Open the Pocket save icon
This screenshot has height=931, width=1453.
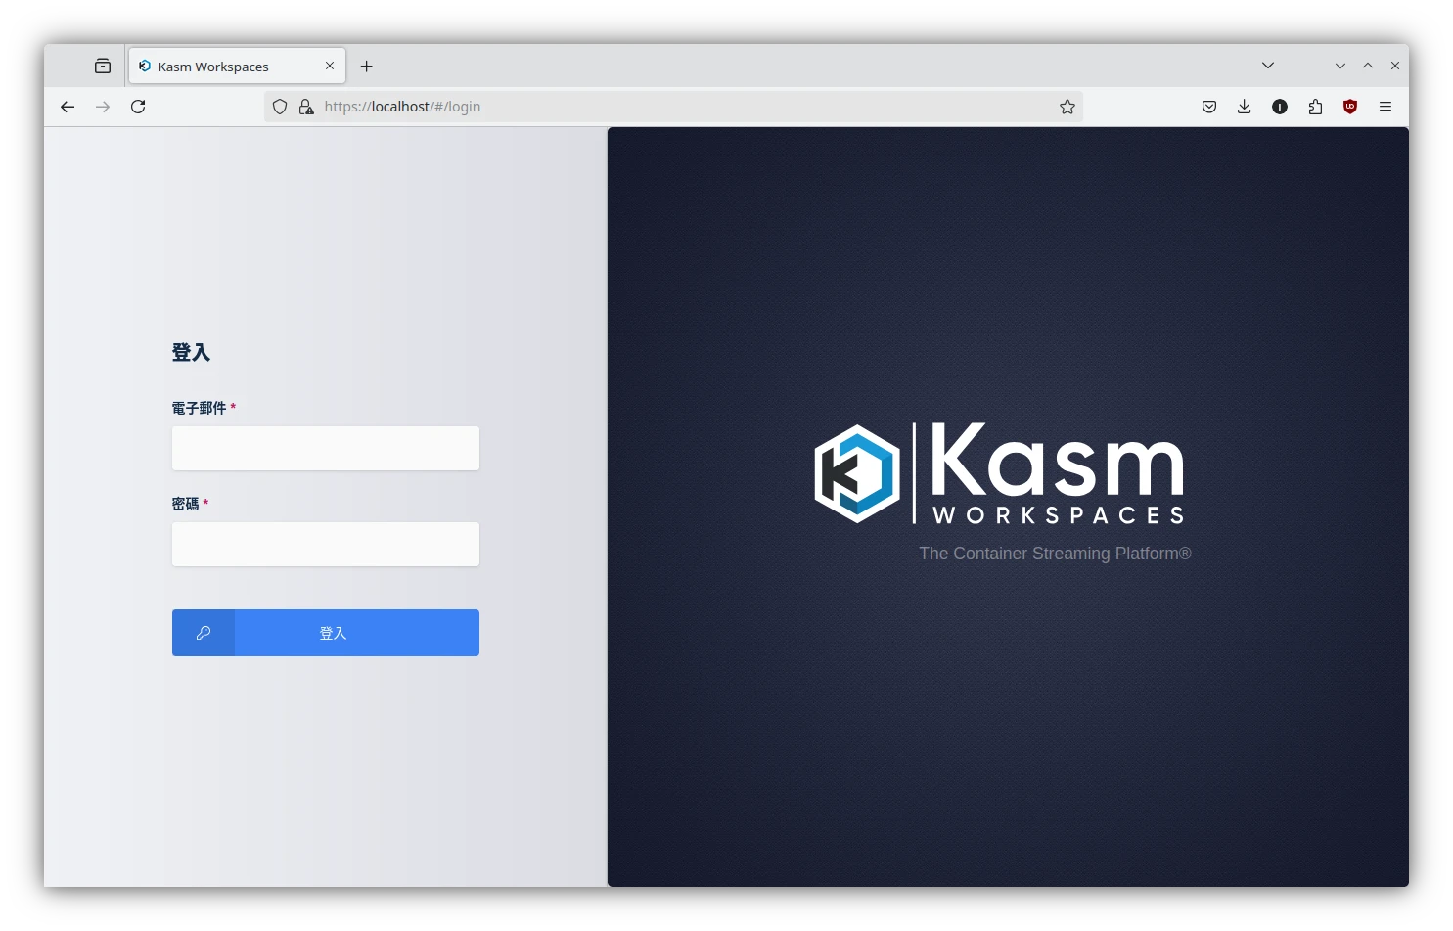(x=1209, y=107)
